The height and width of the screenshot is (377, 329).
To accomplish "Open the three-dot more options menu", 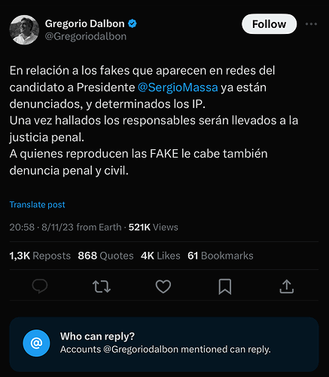I will tap(311, 24).
